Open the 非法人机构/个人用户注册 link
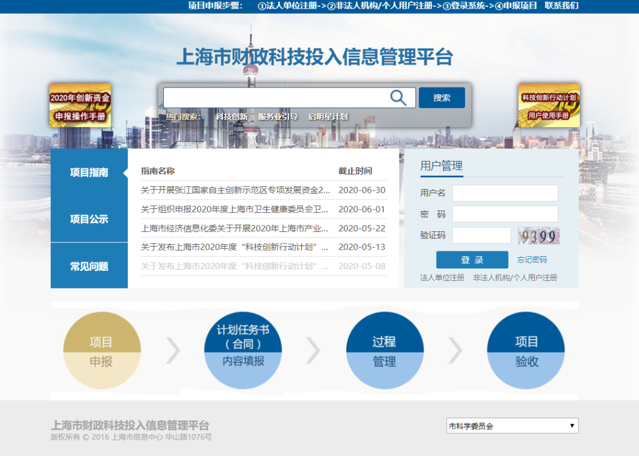 [515, 278]
